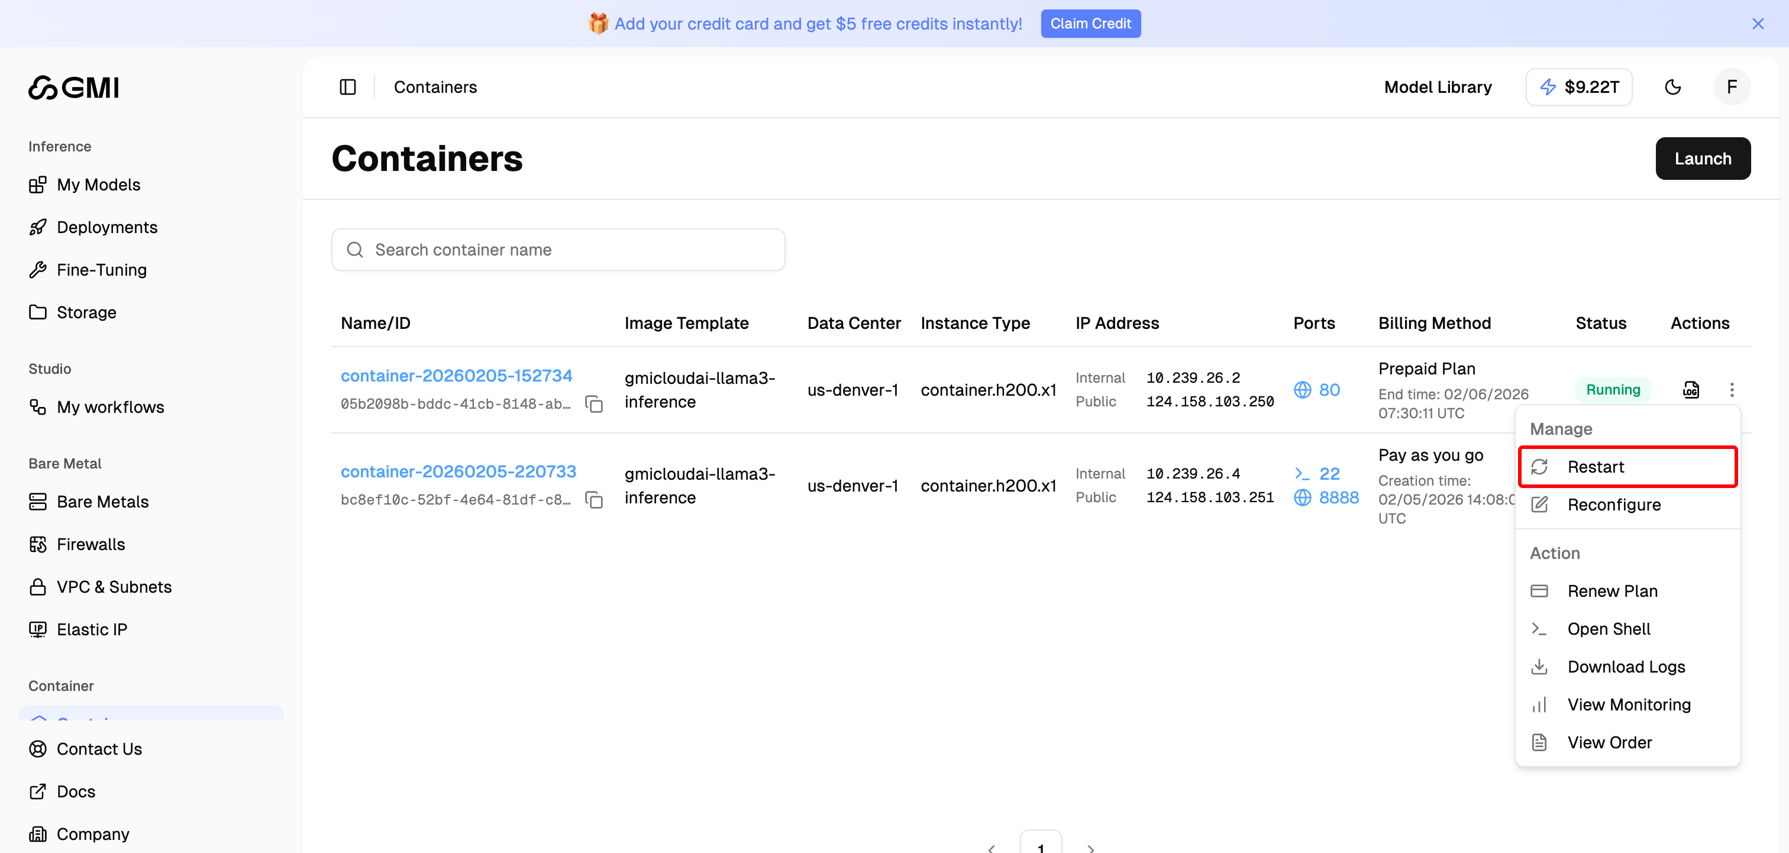This screenshot has width=1789, height=853.
Task: Open container-20260205-220733 link
Action: click(x=458, y=471)
